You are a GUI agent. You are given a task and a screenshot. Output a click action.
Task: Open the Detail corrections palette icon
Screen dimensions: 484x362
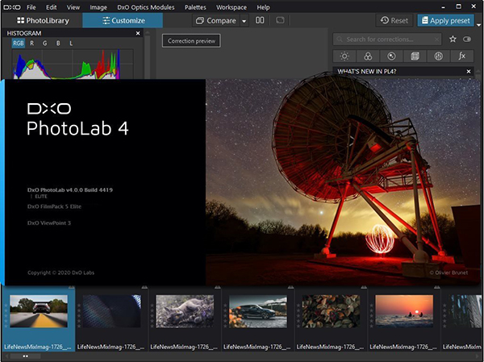click(391, 56)
